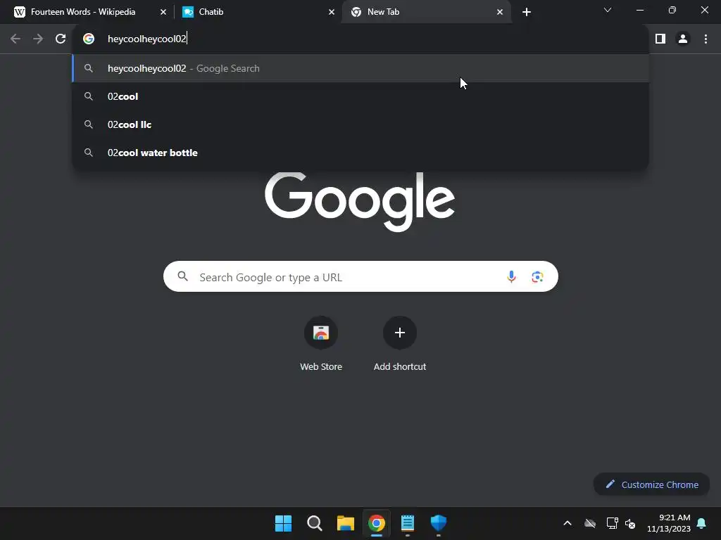Click the forward navigation arrow
This screenshot has width=721, height=540.
[38, 39]
